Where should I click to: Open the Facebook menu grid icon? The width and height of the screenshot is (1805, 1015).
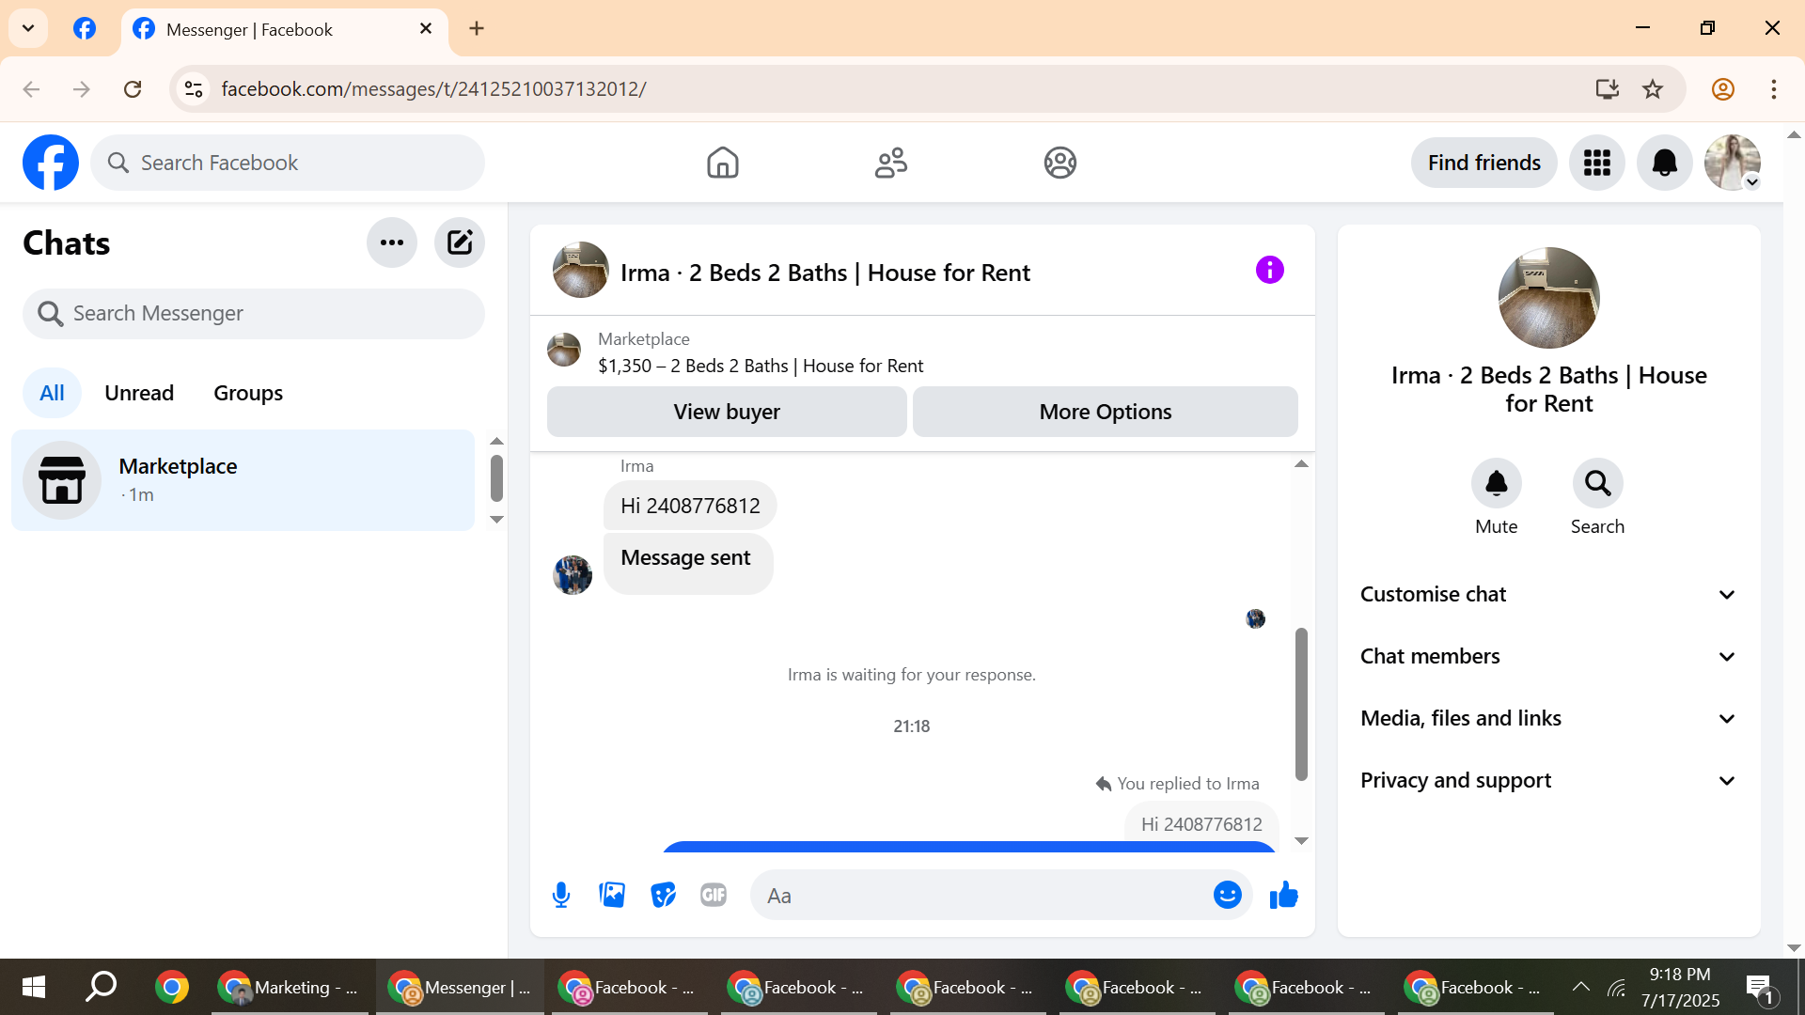(x=1597, y=163)
